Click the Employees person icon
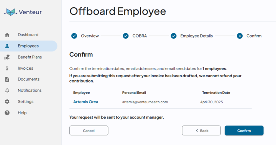 coord(7,46)
